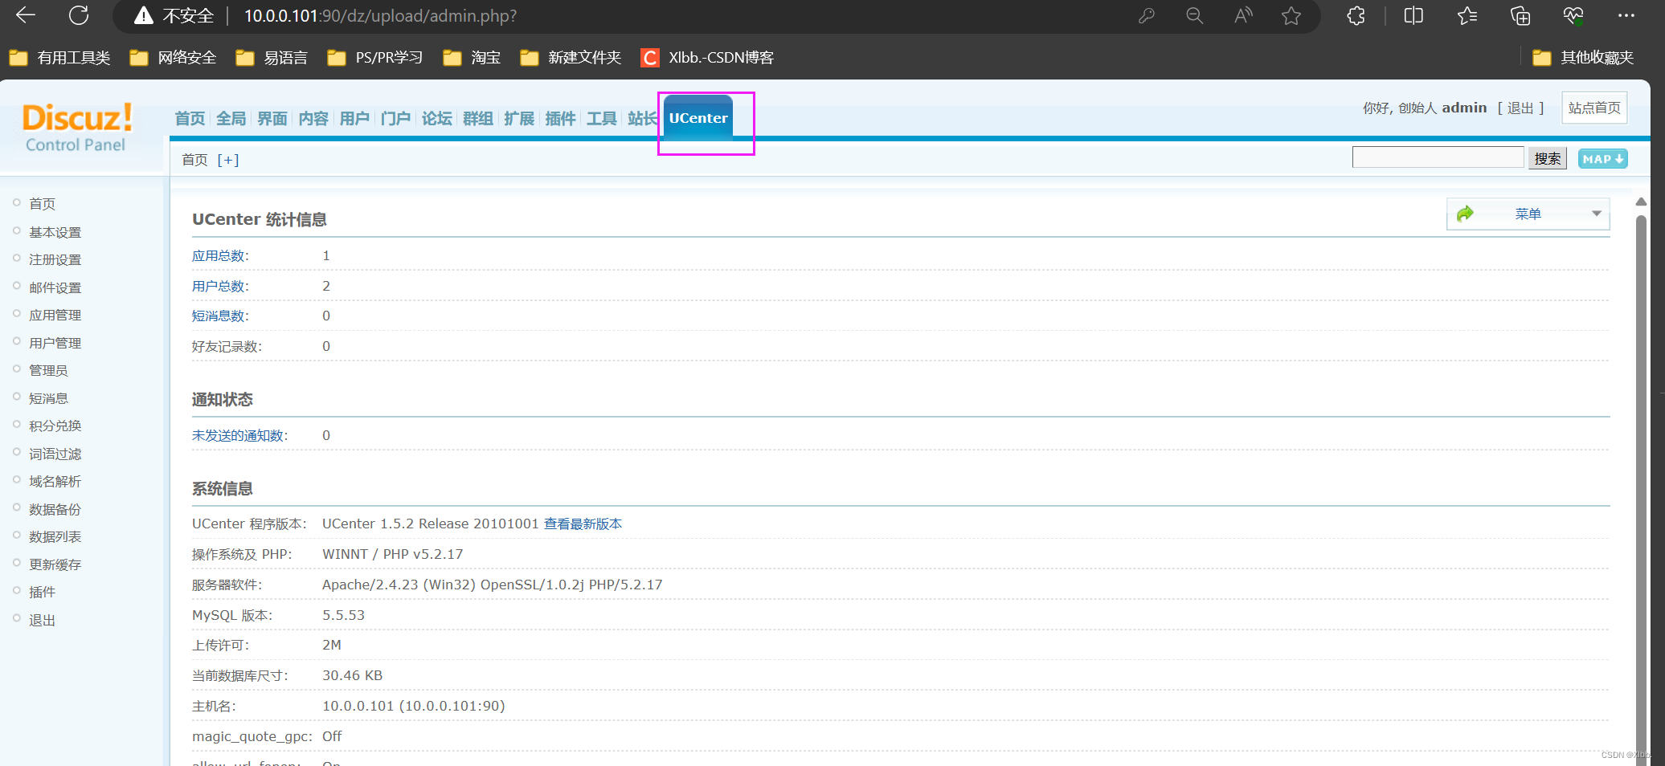Open the 淘宝 bookmark folder
Viewport: 1665px width, 766px height.
tap(472, 58)
